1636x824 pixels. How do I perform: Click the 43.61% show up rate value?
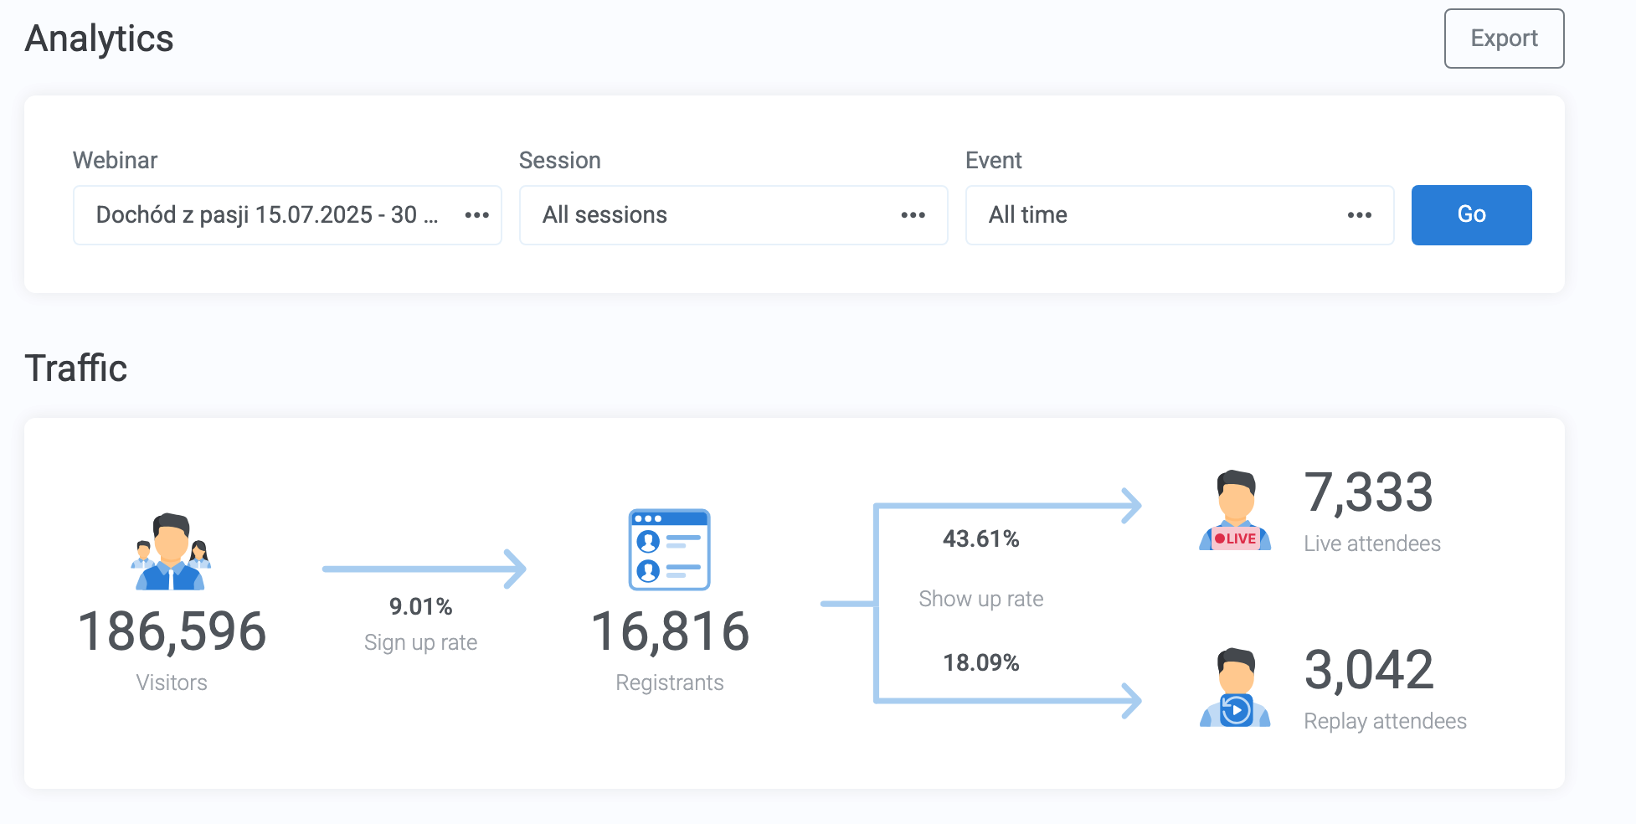point(980,538)
